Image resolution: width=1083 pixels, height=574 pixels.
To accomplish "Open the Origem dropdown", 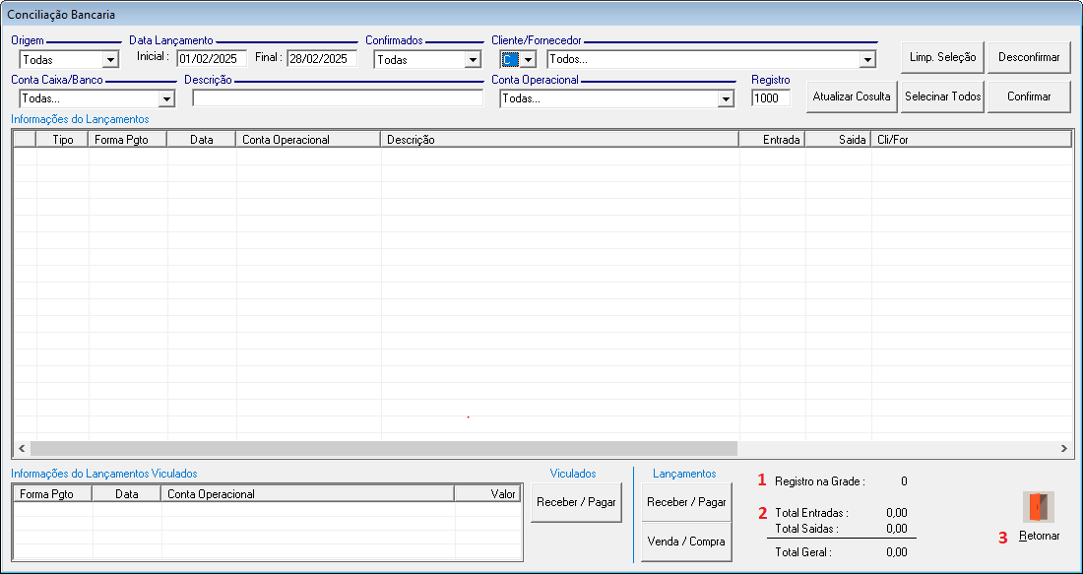I will (x=109, y=60).
